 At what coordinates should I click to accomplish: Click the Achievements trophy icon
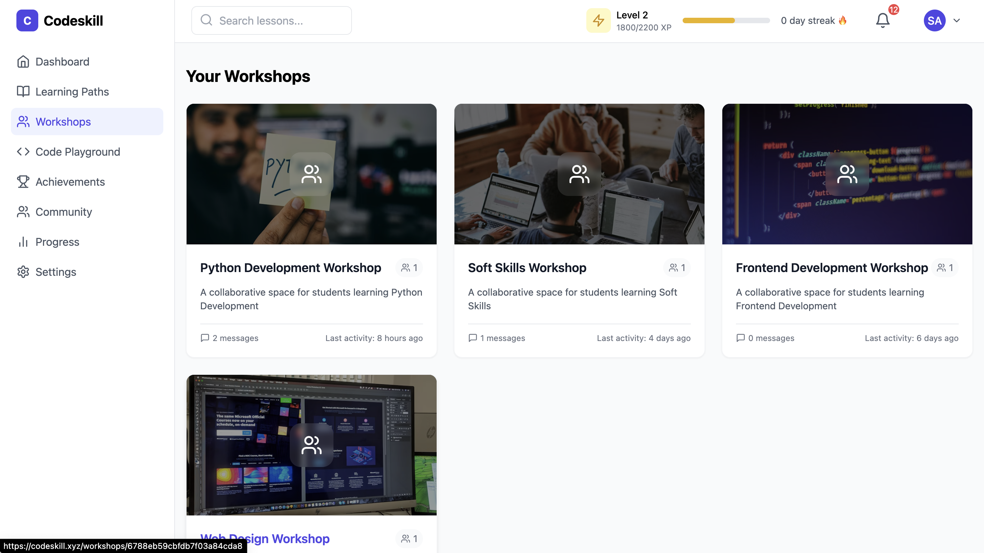point(23,182)
